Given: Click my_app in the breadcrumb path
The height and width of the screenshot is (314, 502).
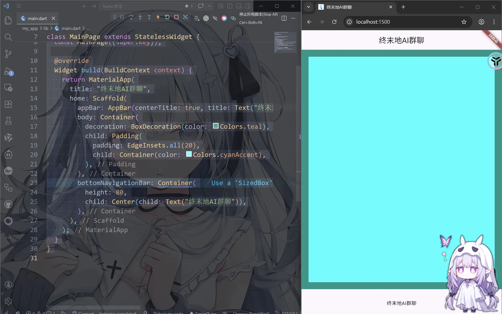Looking at the screenshot, I should point(30,28).
